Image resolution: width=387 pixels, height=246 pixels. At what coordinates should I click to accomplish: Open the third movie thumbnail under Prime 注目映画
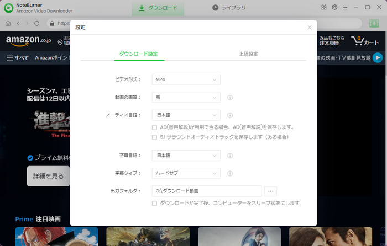click(x=239, y=237)
